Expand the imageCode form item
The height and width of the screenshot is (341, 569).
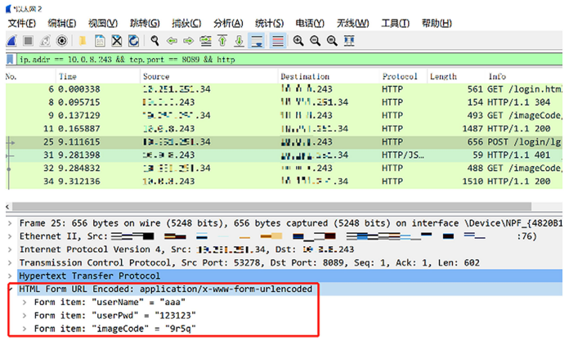pos(25,329)
